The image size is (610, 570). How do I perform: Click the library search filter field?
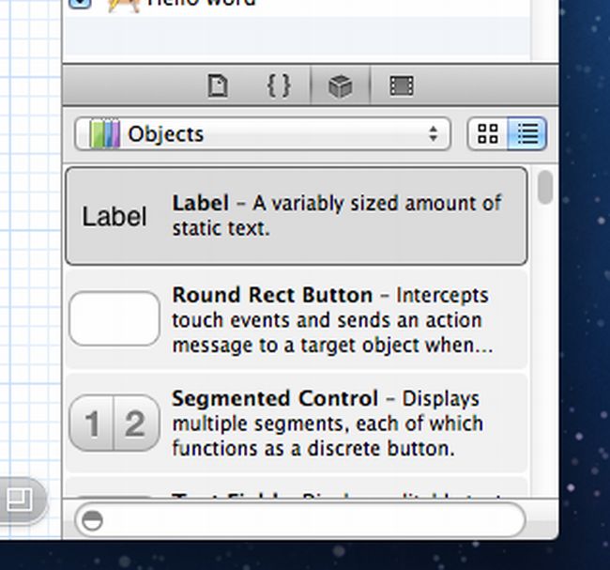310,519
